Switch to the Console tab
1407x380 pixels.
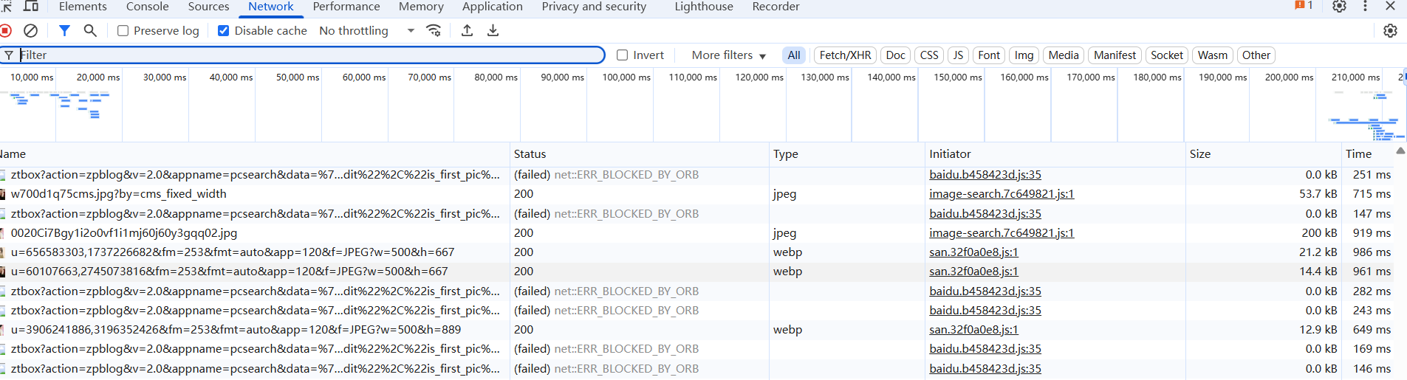[148, 7]
